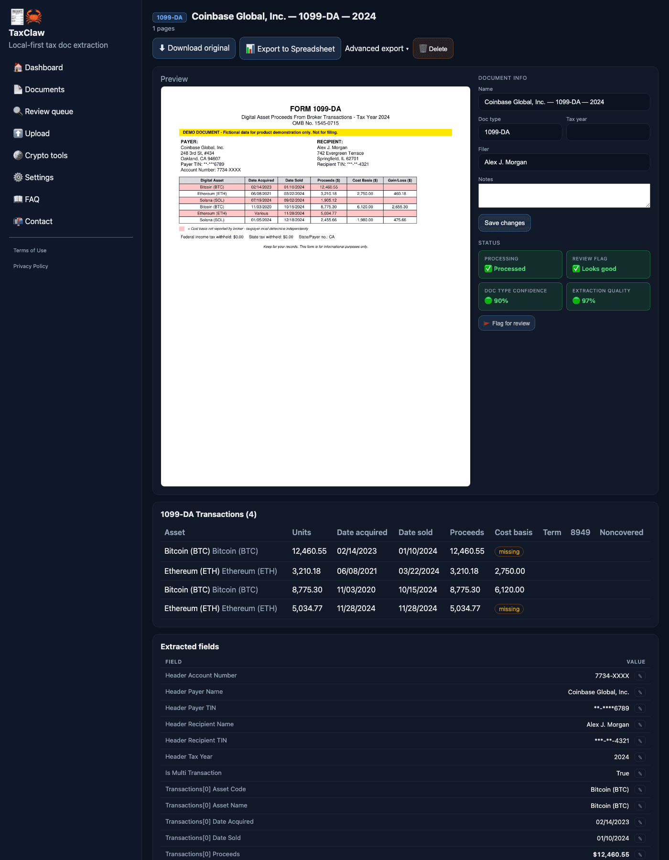This screenshot has height=860, width=669.
Task: Click the missing badge in the 5,034.77 Ethereum row
Action: click(x=509, y=609)
